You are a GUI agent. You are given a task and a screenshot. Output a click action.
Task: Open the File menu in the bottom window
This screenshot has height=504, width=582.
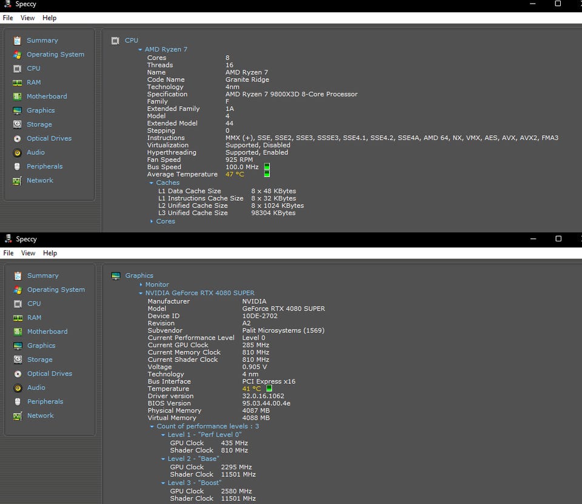(8, 253)
